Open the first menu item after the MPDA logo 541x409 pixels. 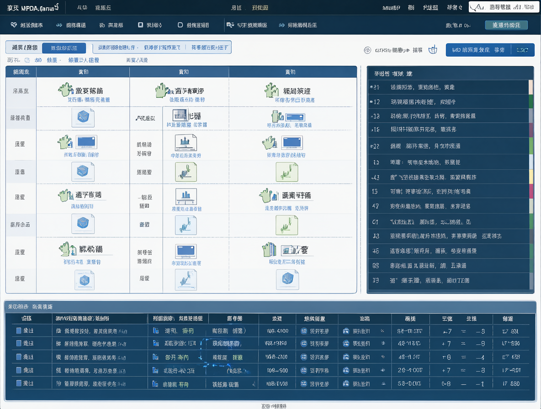[x=82, y=8]
